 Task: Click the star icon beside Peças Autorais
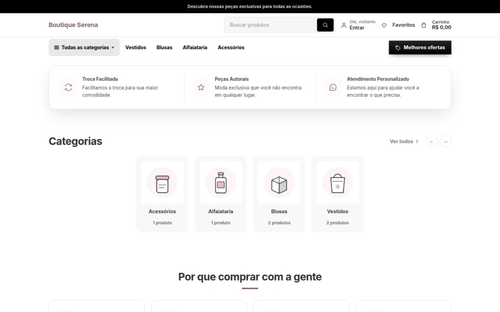click(201, 87)
